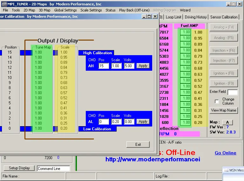Click the Command Line text field

point(53,169)
